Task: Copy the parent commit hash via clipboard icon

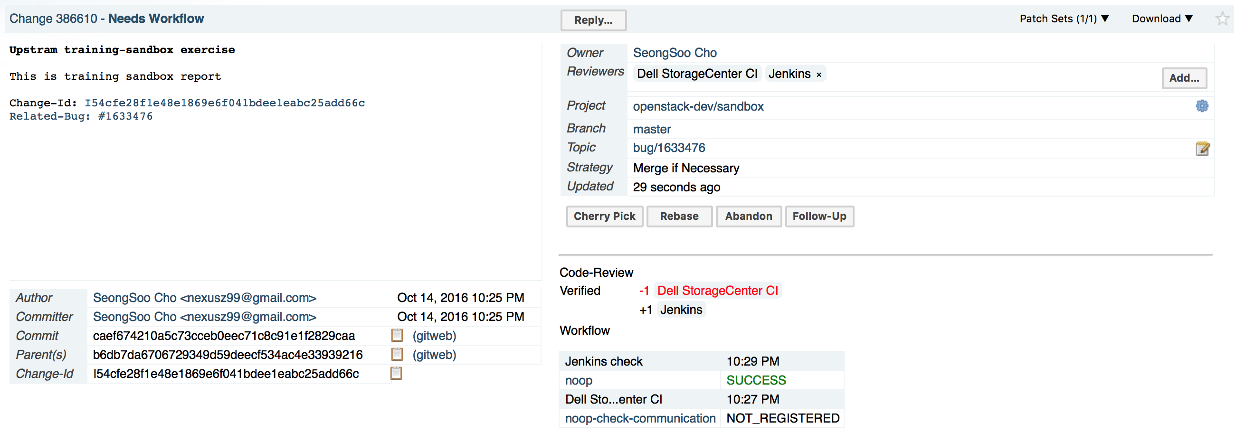Action: click(x=397, y=355)
